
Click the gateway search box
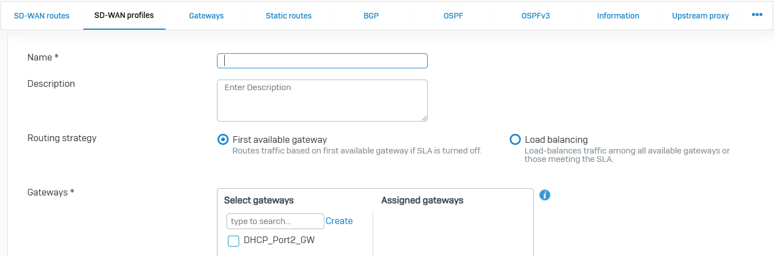tap(275, 221)
